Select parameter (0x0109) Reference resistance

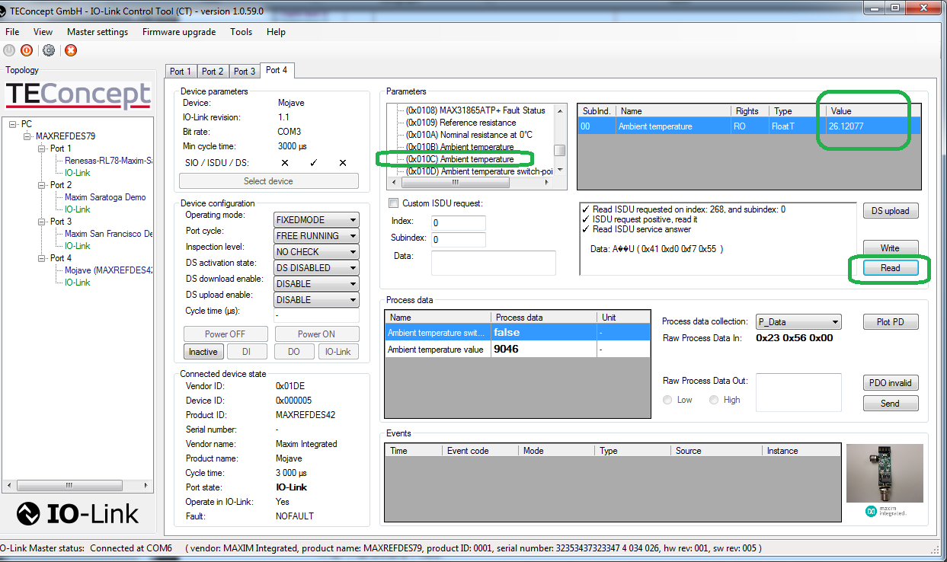click(x=460, y=123)
